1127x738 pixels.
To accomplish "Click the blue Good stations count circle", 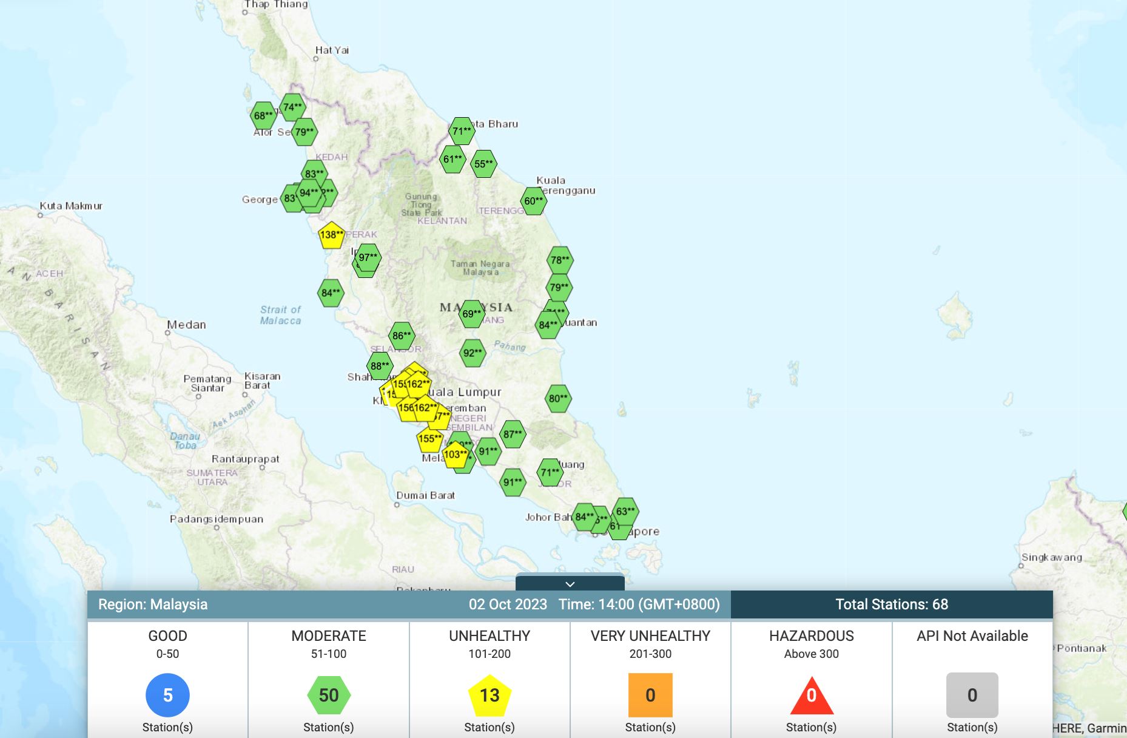I will [x=167, y=695].
